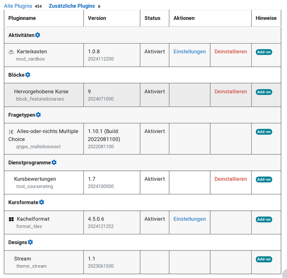Image resolution: width=287 pixels, height=278 pixels.
Task: Click Deinstallieren for Kursbewertungen
Action: click(x=231, y=179)
